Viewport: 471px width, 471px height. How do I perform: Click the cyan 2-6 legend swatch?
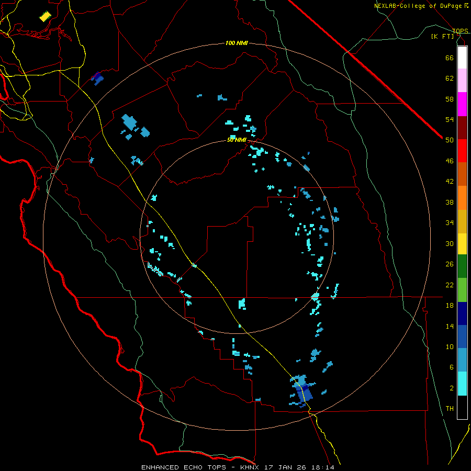pyautogui.click(x=462, y=384)
